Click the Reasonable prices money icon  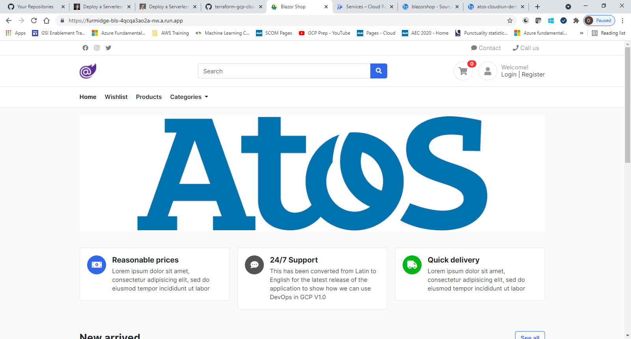point(97,265)
